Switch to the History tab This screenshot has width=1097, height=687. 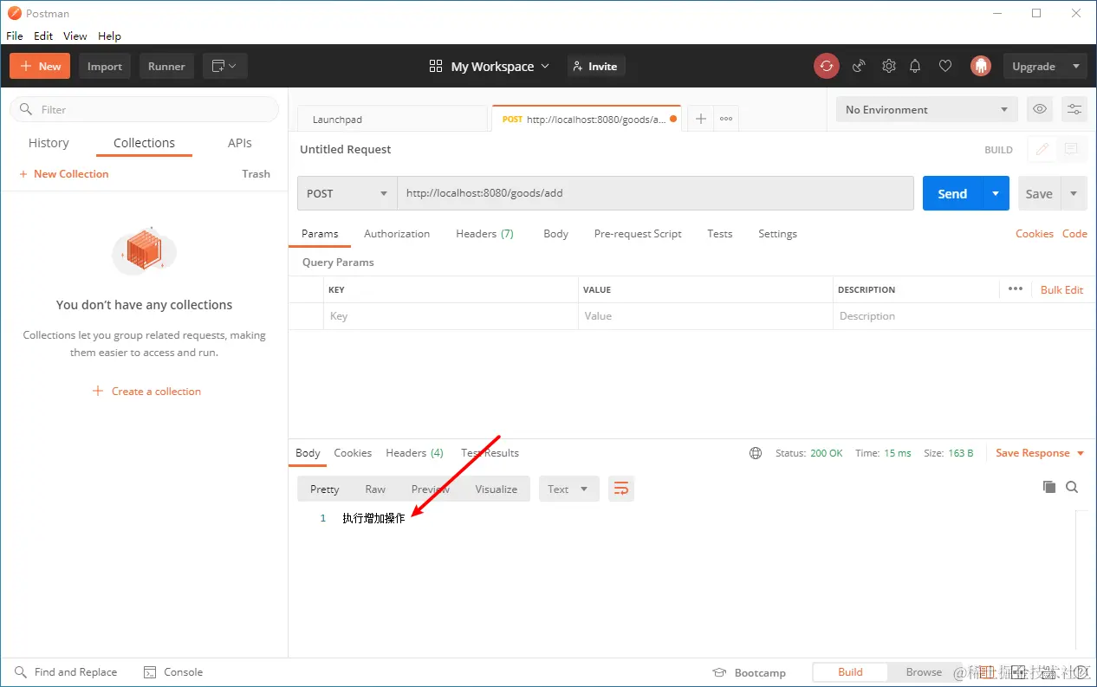click(49, 143)
